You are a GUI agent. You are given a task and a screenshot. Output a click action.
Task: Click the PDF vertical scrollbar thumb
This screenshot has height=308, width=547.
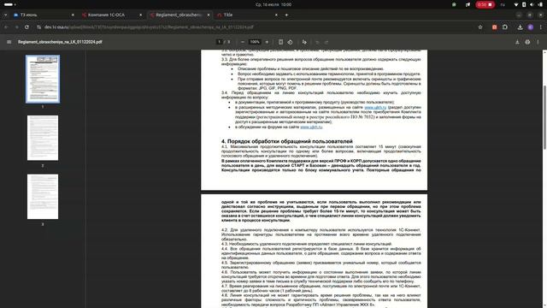click(x=544, y=117)
